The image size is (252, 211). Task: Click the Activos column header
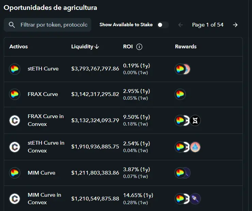pos(18,47)
